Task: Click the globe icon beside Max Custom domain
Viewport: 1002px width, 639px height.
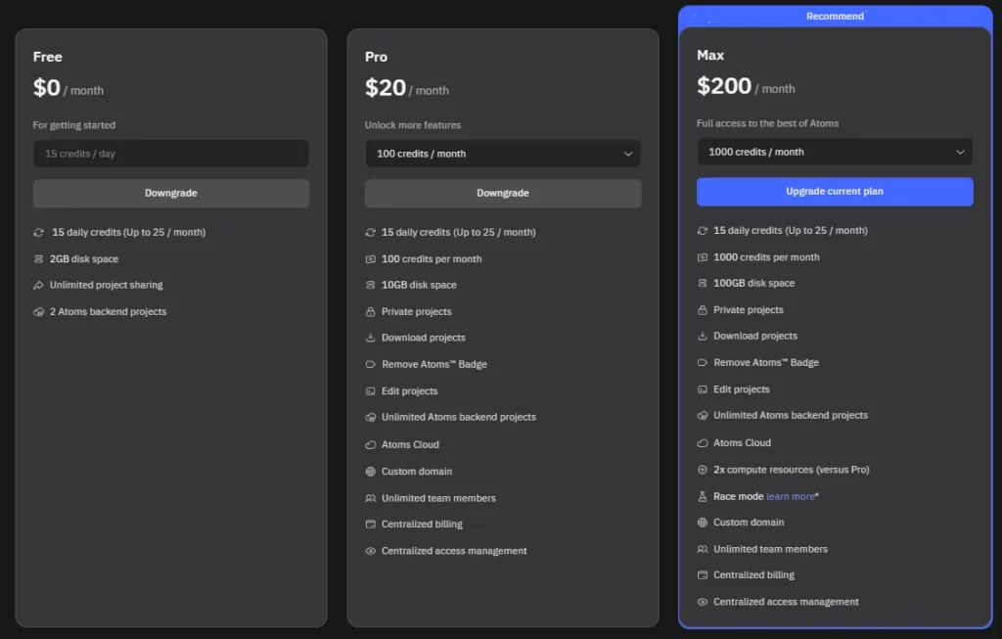Action: (703, 523)
